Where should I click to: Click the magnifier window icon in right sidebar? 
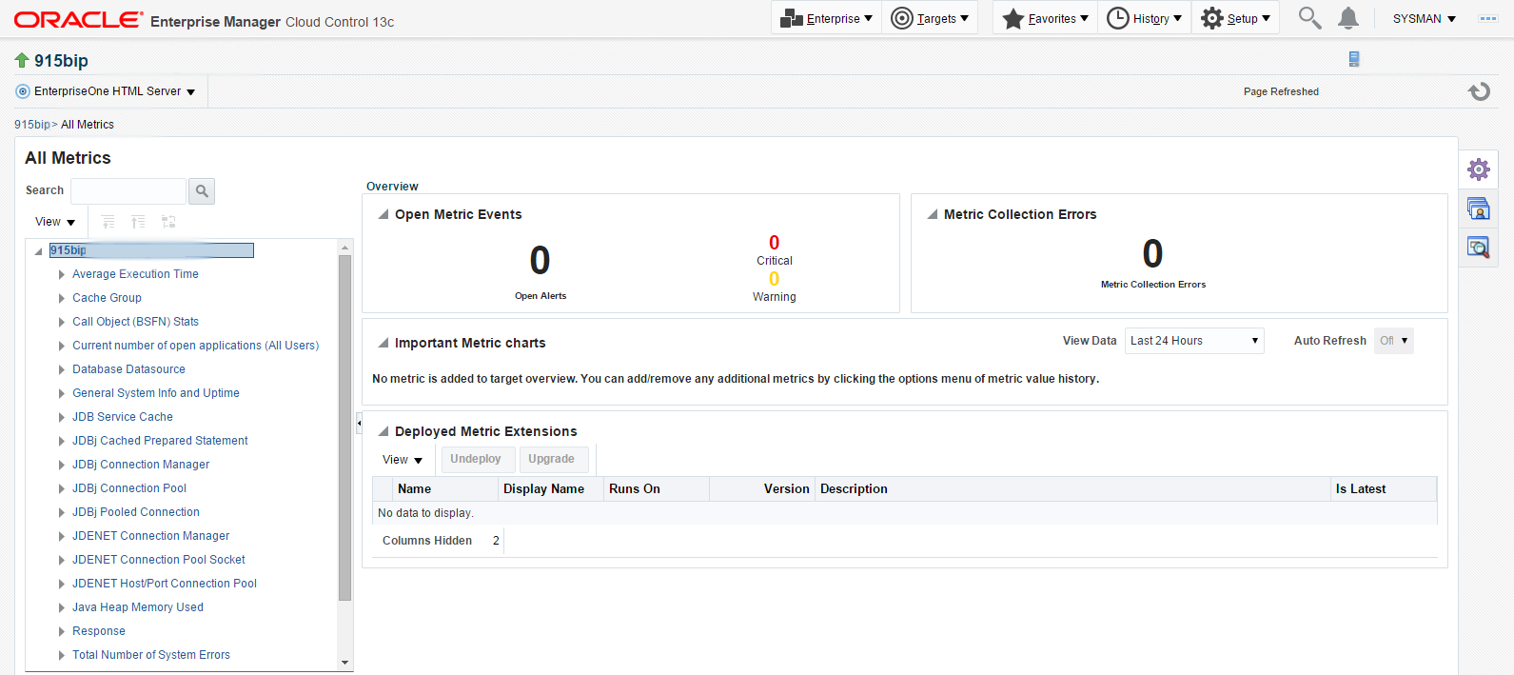tap(1478, 248)
